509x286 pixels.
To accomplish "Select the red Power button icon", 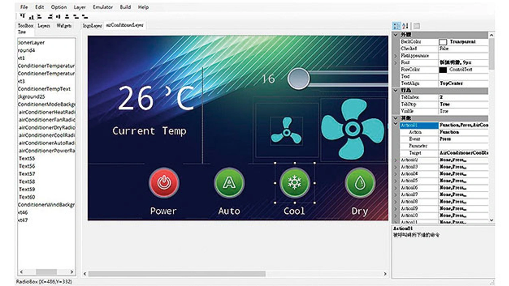I will [x=164, y=183].
